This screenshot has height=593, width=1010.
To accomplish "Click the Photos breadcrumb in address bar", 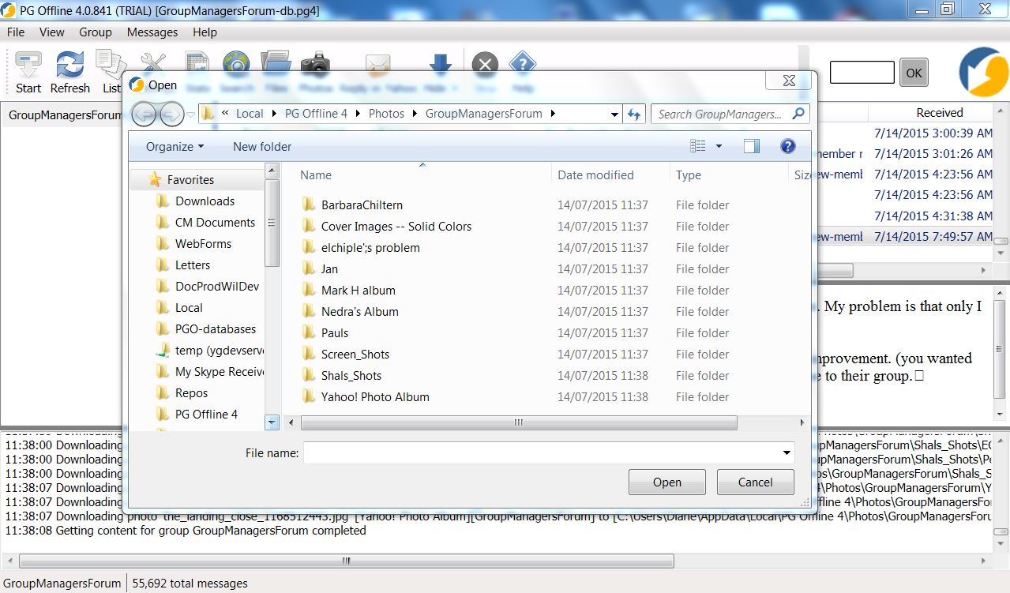I will (x=386, y=114).
